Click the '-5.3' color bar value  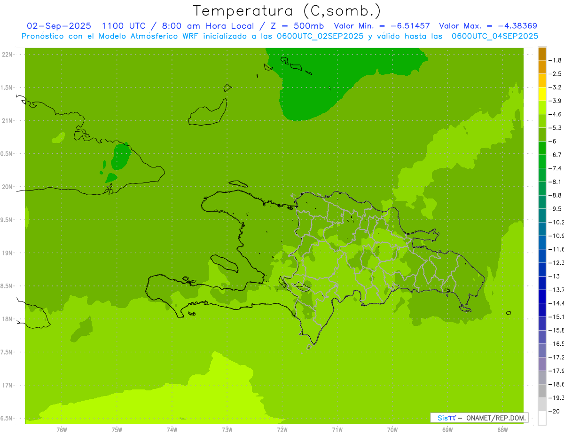[x=556, y=127]
